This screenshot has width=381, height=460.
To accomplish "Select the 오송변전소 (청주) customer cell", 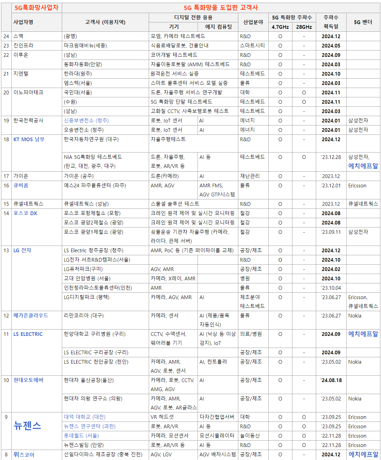I will 105,130.
